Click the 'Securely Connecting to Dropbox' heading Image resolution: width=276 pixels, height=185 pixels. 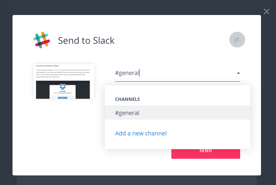(x=47, y=67)
